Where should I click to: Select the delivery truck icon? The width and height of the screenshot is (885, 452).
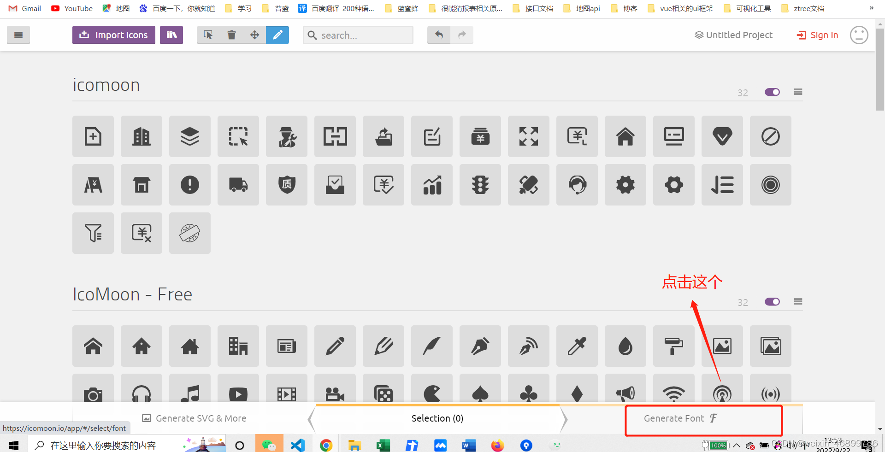click(238, 185)
